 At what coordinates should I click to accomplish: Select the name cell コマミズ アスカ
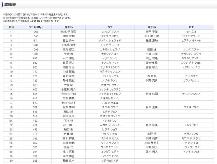tap(110, 31)
